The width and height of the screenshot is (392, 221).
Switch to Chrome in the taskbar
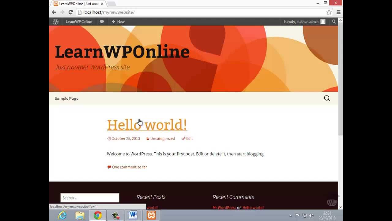point(98,215)
